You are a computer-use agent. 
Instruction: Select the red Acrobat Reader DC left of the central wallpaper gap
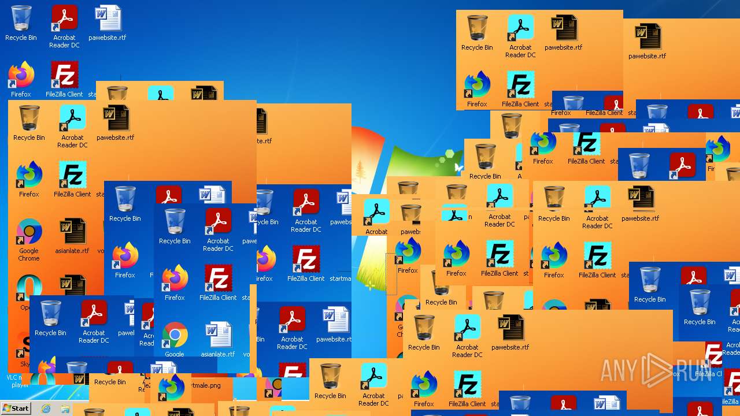(306, 211)
